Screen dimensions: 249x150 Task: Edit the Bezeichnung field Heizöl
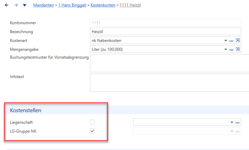[165, 31]
